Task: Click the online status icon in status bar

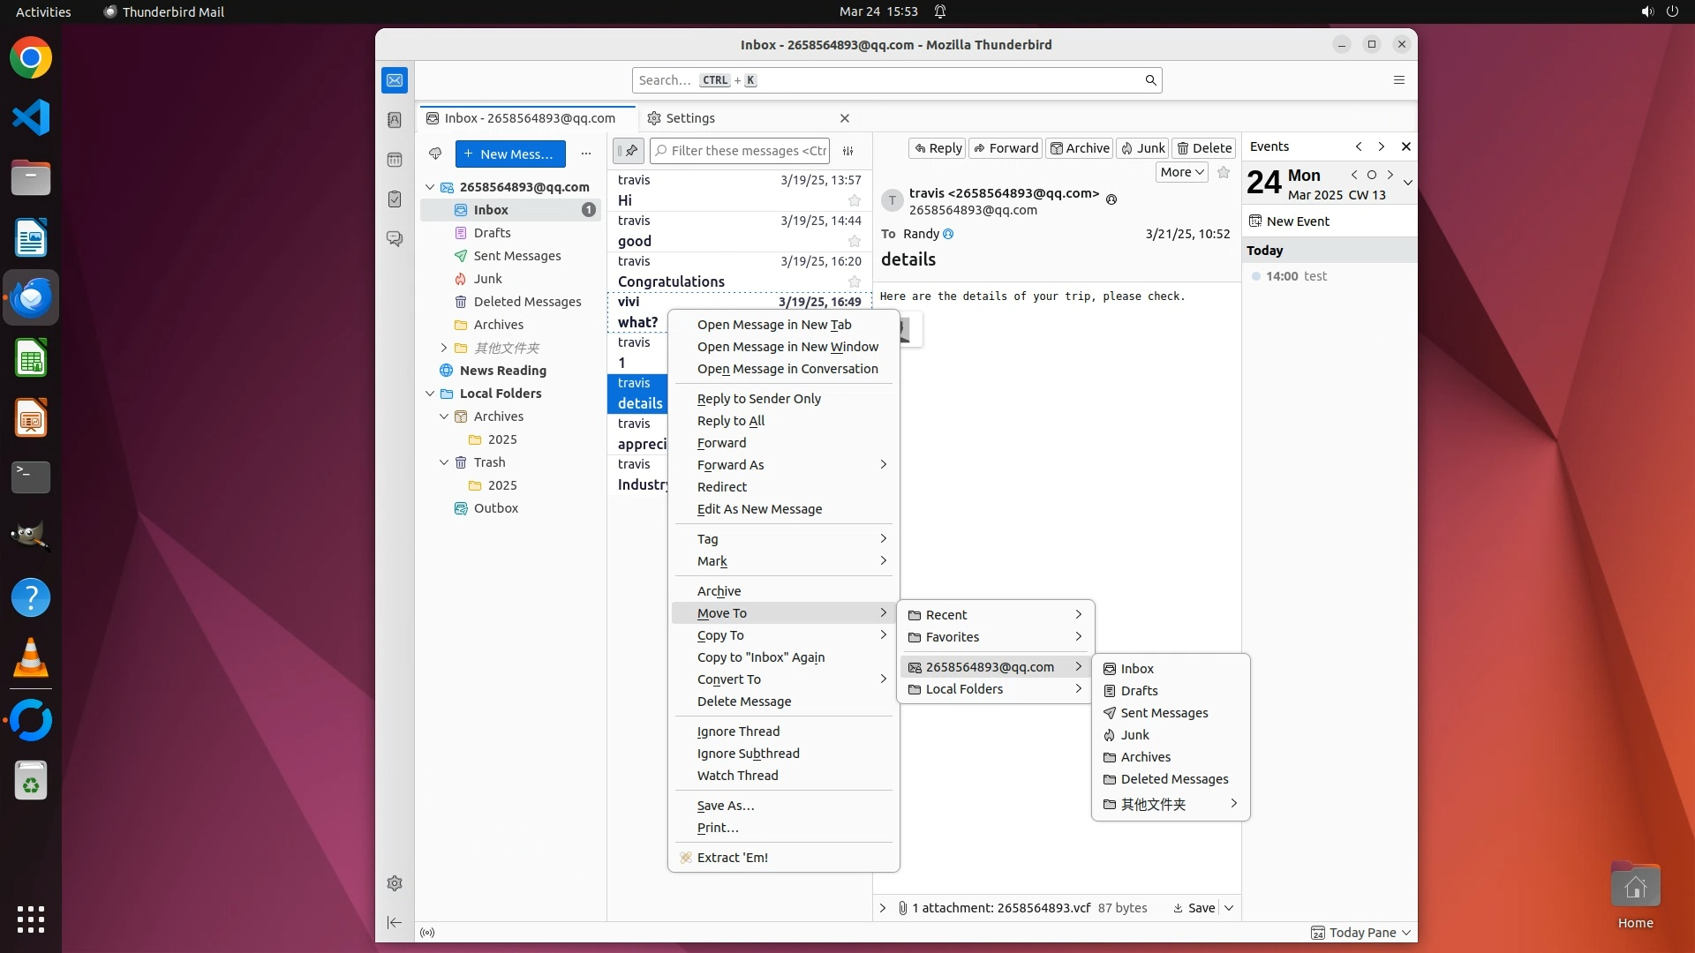Action: pos(427,933)
